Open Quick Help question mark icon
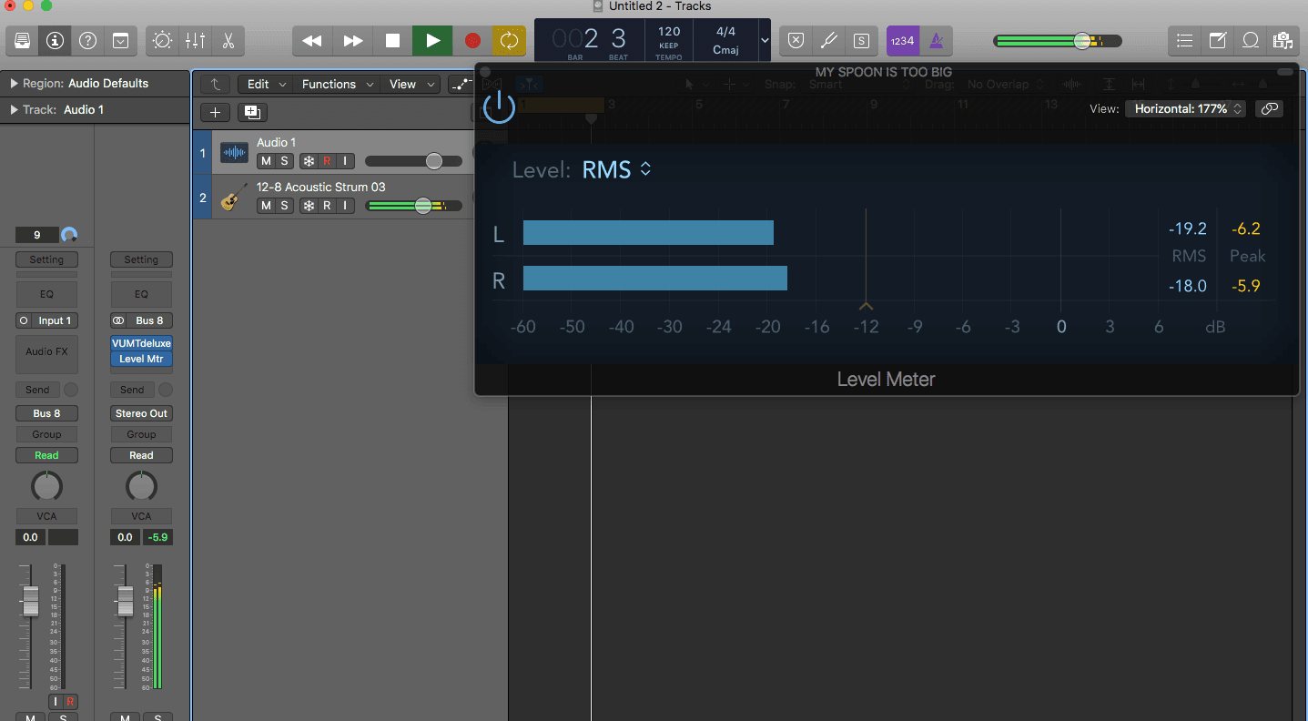Viewport: 1308px width, 721px height. (x=87, y=40)
